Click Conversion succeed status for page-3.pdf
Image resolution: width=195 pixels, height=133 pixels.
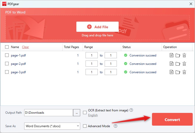coord(143,72)
